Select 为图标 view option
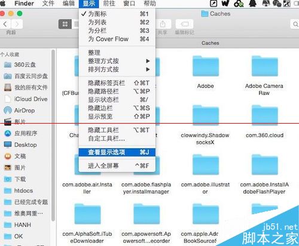 point(117,14)
